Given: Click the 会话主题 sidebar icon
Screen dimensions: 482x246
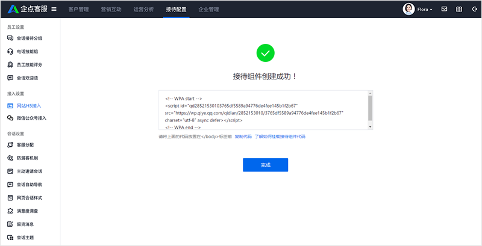Looking at the screenshot, I should (x=10, y=238).
